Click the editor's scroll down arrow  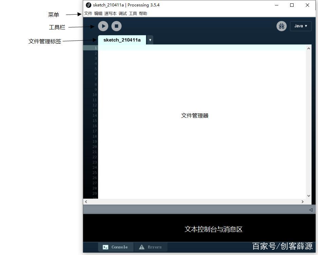309,196
